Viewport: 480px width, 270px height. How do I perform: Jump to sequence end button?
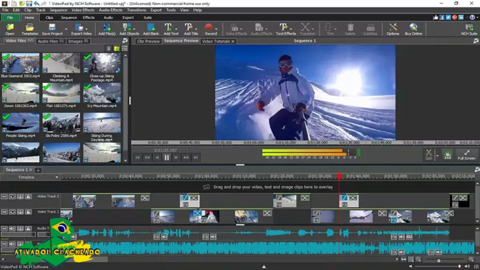tap(195, 157)
